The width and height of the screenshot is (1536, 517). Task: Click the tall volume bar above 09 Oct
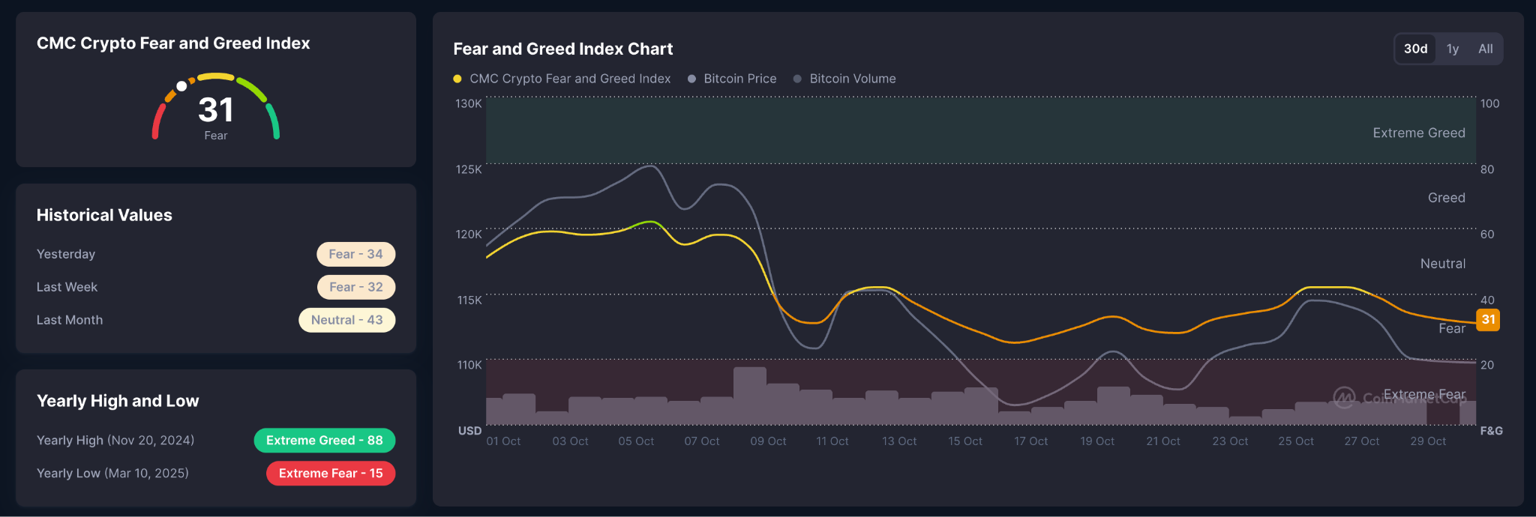click(x=750, y=396)
